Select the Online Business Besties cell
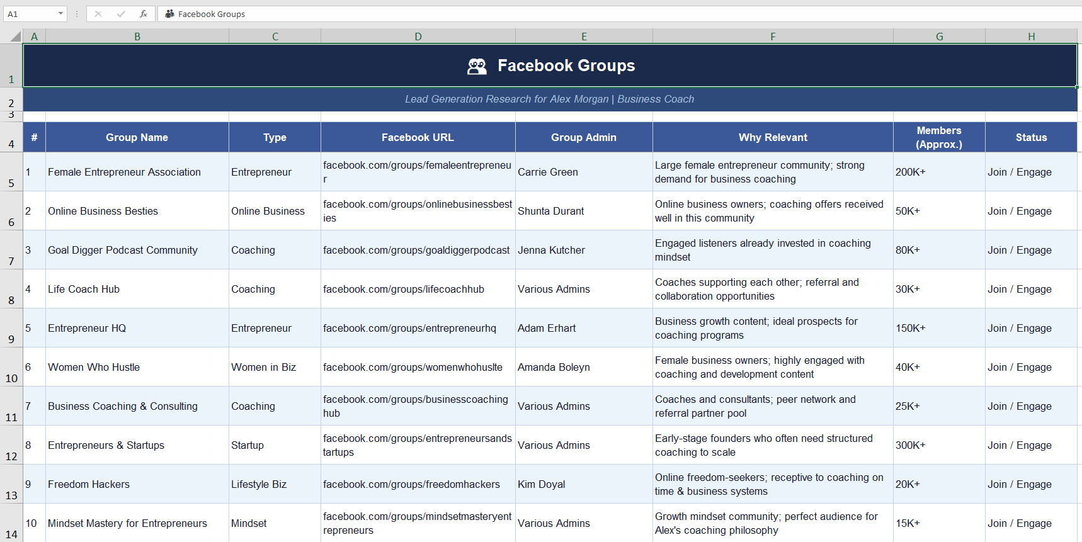This screenshot has height=542, width=1082. coord(137,211)
